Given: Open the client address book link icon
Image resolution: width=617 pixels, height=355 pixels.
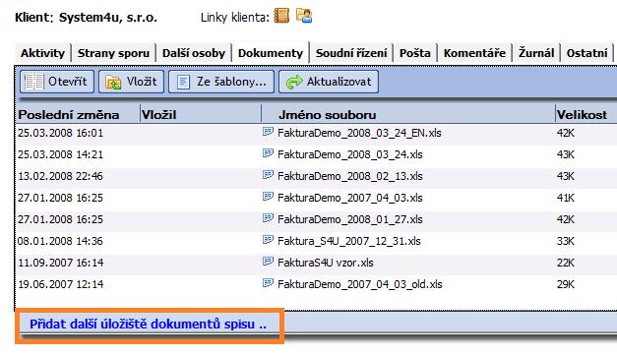Looking at the screenshot, I should tap(281, 16).
